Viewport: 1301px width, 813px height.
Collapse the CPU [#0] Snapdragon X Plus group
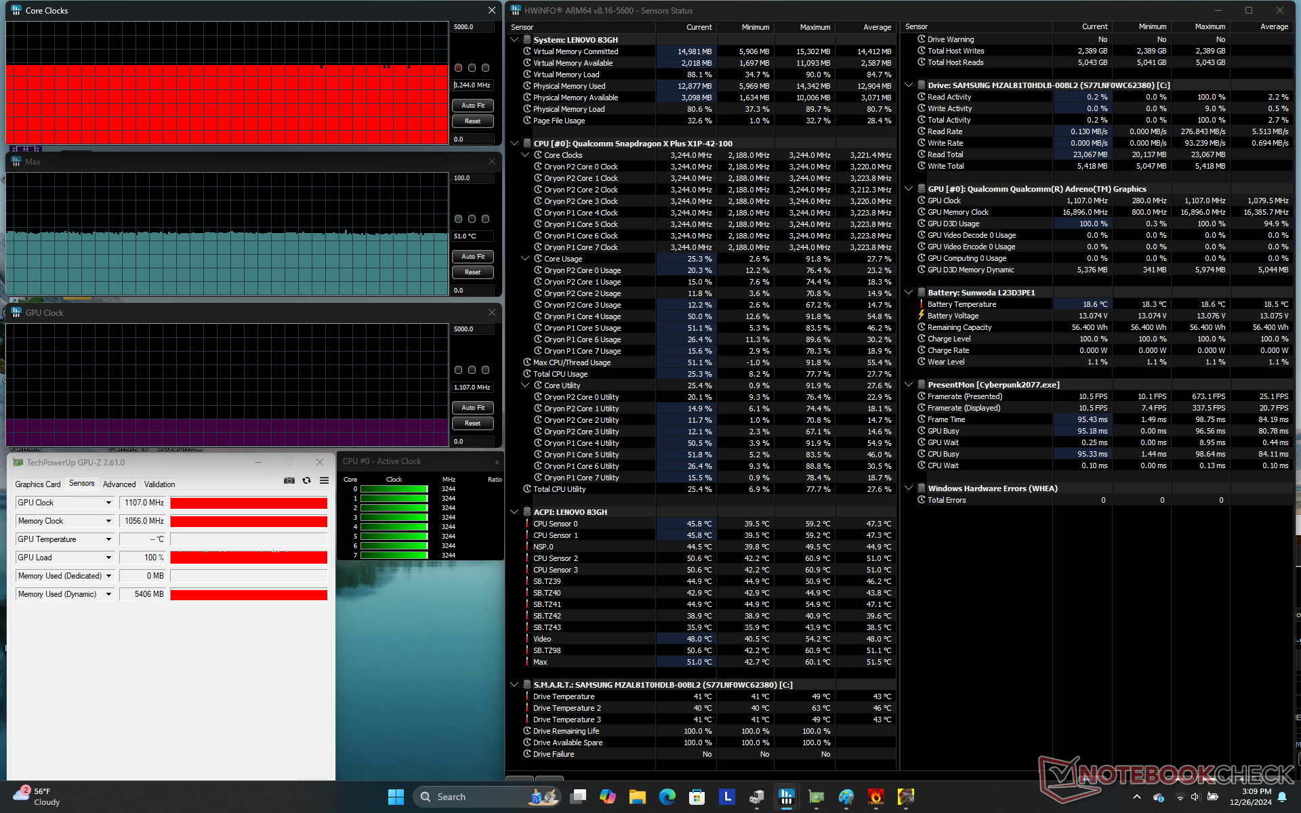(x=515, y=144)
